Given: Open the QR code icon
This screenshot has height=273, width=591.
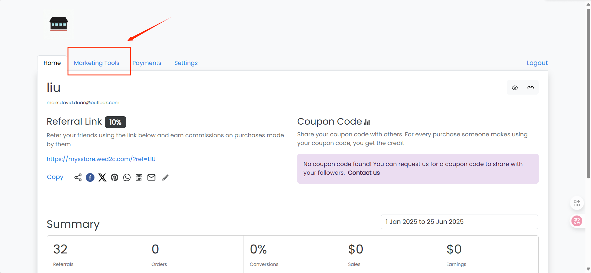Looking at the screenshot, I should [139, 177].
